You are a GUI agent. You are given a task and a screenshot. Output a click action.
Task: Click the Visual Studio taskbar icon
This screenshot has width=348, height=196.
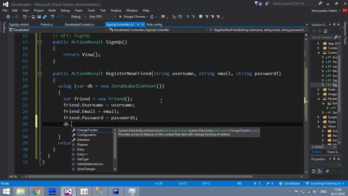coord(68,191)
